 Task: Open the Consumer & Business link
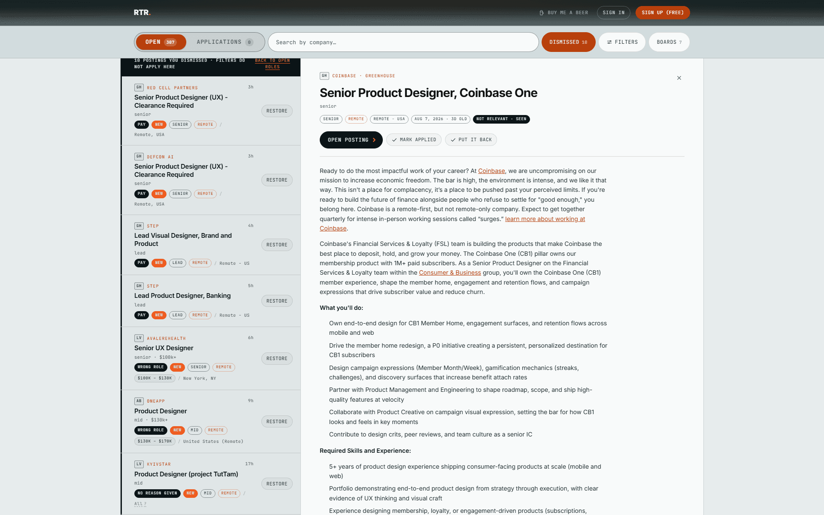tap(450, 273)
